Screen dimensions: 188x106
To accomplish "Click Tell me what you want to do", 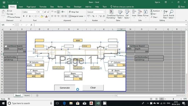I will click(122, 7).
